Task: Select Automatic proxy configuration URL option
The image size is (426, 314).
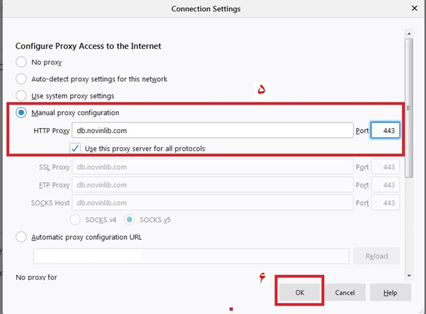Action: (21, 237)
